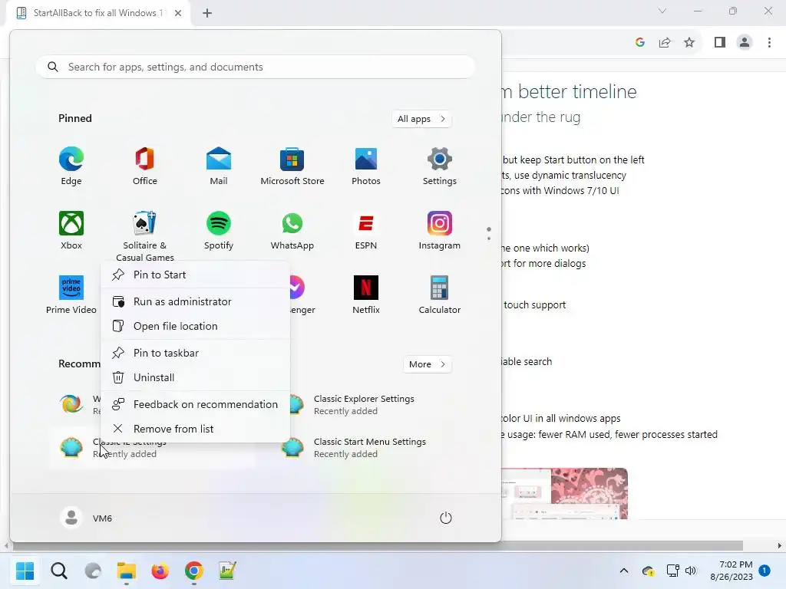Open taskbar Search icon
The height and width of the screenshot is (589, 786).
point(58,571)
